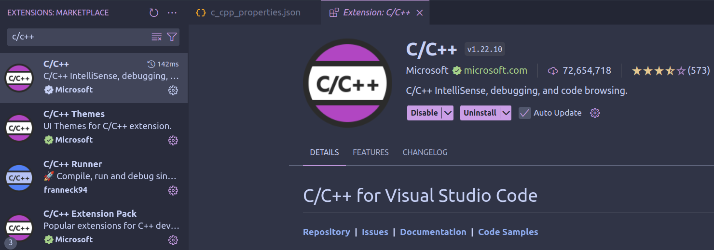This screenshot has width=714, height=250.
Task: Open the manage gear for C/C++ Runner
Action: tap(173, 190)
